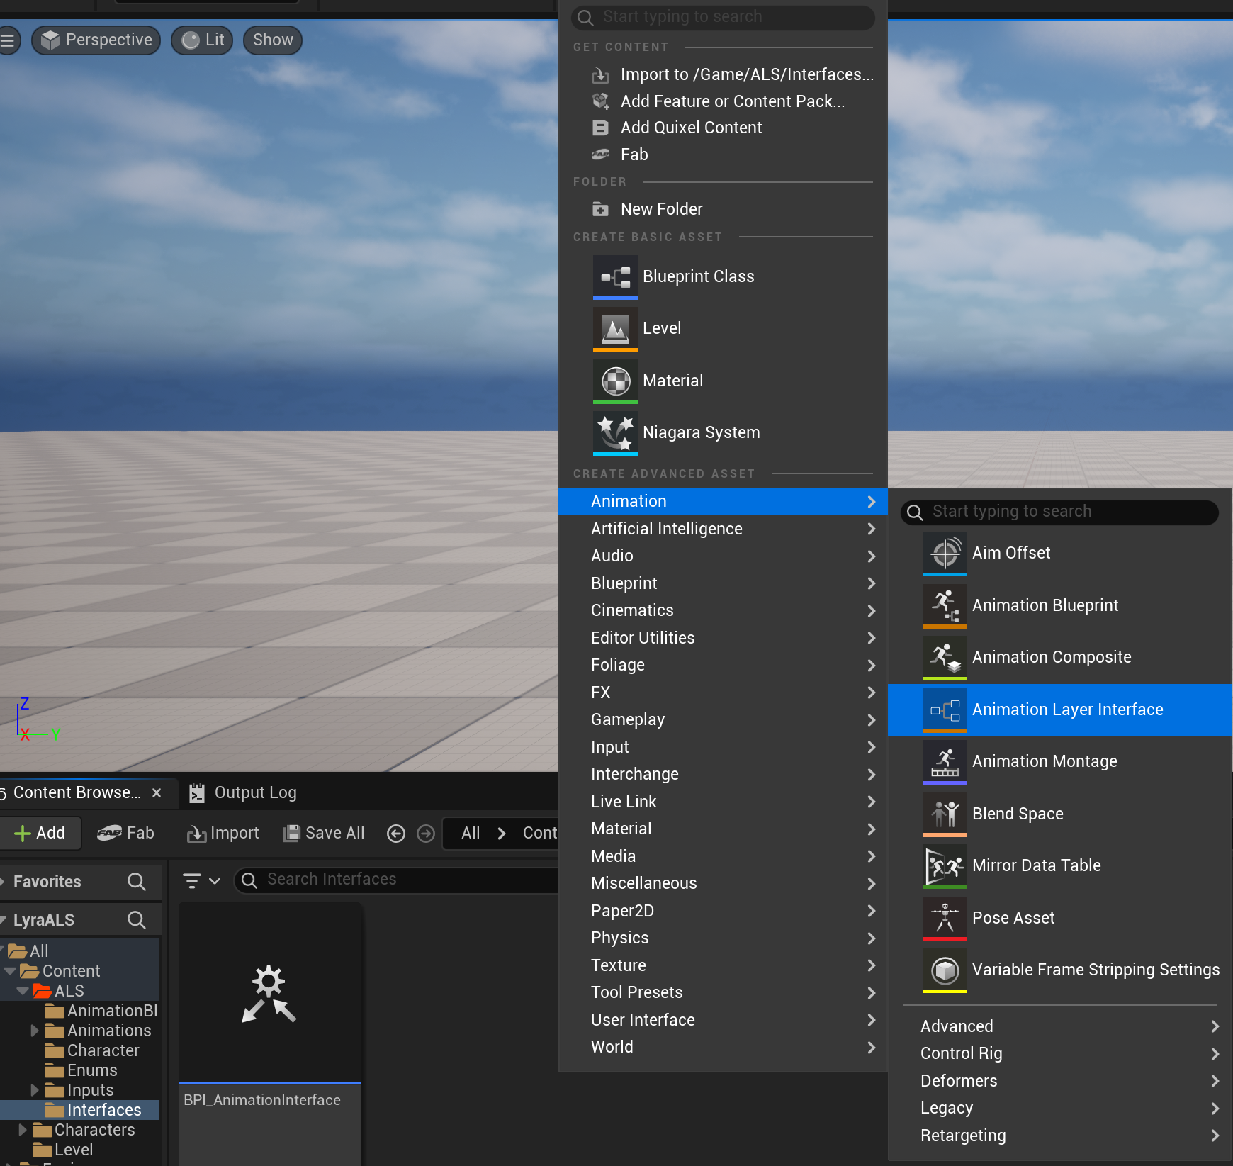This screenshot has width=1233, height=1166.
Task: Expand the Favorites section
Action: click(3, 882)
